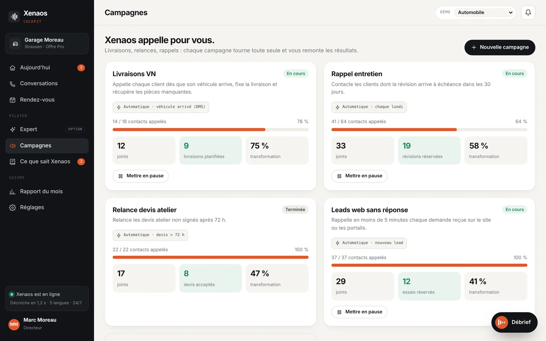This screenshot has width=546, height=341.
Task: Go to Rendez-vous in the sidebar
Action: pyautogui.click(x=47, y=100)
